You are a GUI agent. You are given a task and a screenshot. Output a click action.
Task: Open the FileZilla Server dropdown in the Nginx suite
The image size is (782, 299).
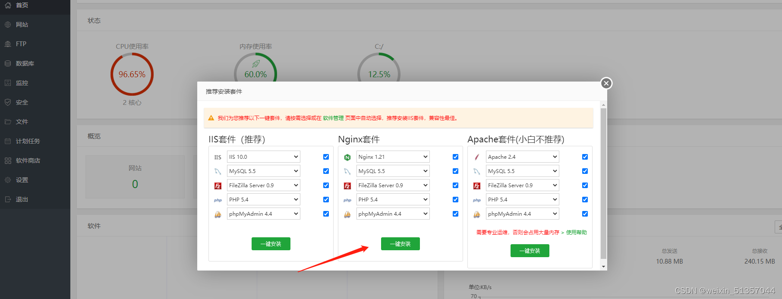(393, 185)
